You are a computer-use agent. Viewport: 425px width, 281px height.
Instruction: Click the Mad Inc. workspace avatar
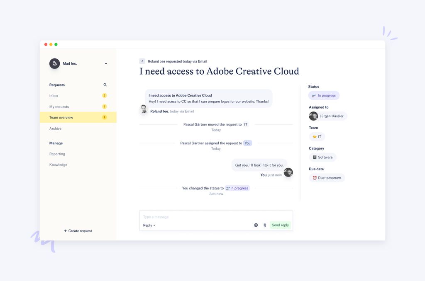coord(54,63)
